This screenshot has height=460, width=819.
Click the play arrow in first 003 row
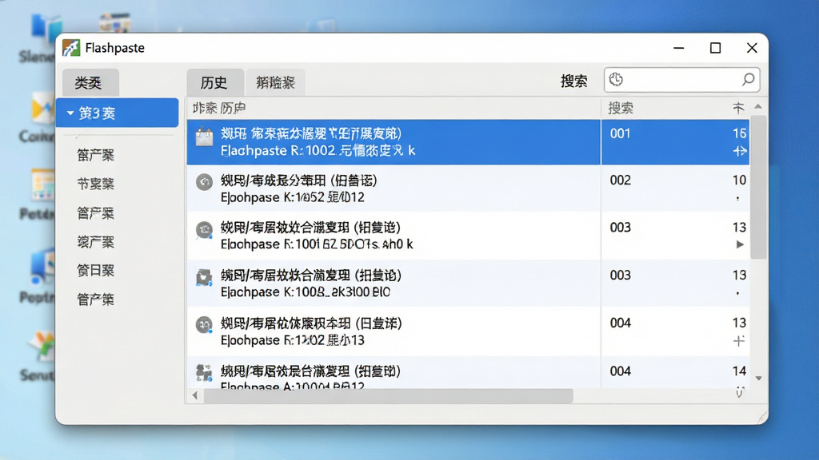pos(740,244)
